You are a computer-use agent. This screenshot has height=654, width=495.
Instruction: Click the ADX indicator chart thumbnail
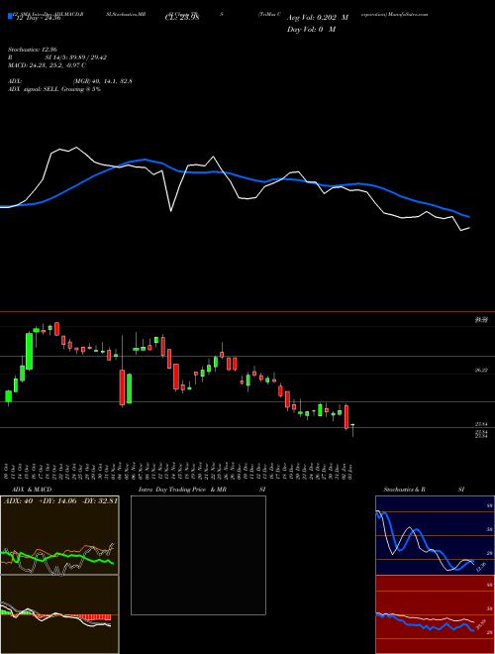pos(59,535)
